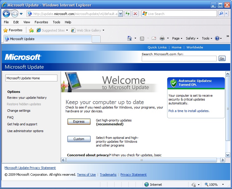
Task: Open the Tools menu in menu bar
Action: 56,22
